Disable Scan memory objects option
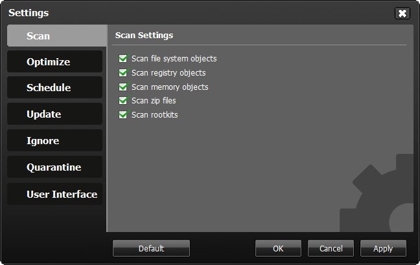The height and width of the screenshot is (265, 420). (123, 87)
